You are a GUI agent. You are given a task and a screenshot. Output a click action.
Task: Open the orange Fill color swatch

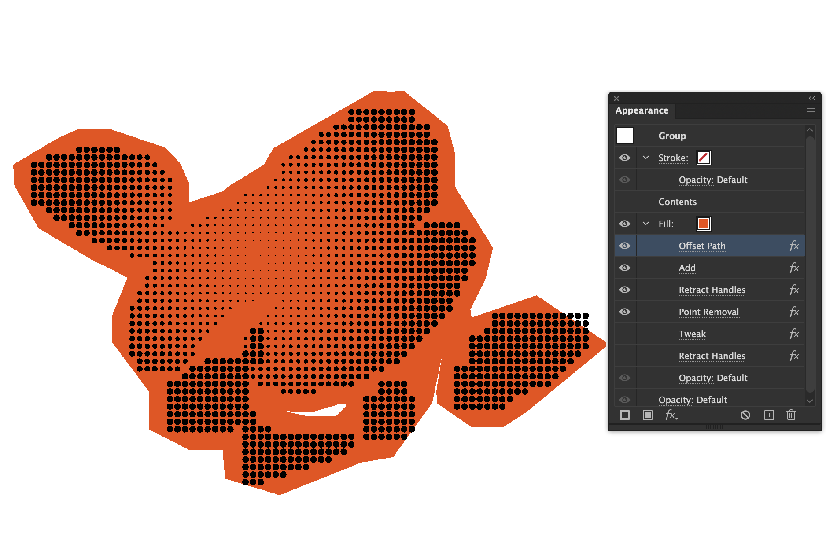click(x=703, y=224)
